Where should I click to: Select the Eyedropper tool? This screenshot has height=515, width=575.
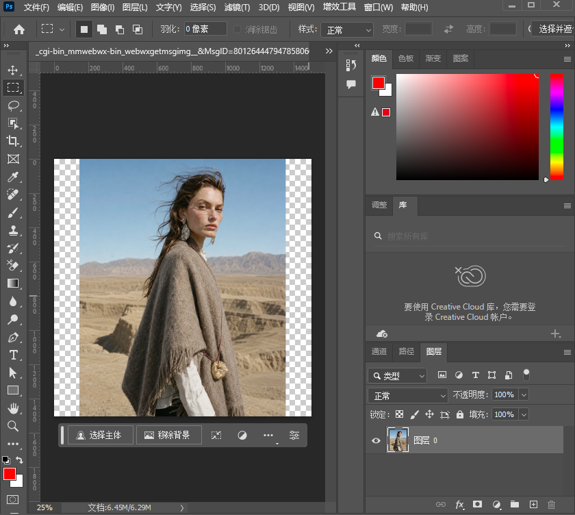[13, 177]
